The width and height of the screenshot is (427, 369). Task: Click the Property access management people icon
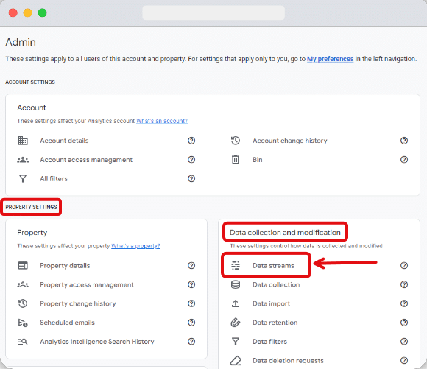23,284
